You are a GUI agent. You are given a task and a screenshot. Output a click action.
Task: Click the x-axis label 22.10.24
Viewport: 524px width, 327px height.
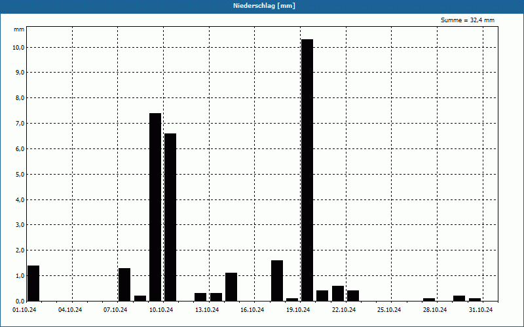pos(344,310)
